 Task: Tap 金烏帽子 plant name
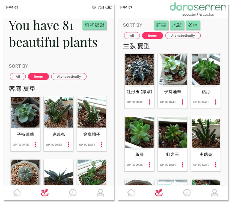coord(92,134)
